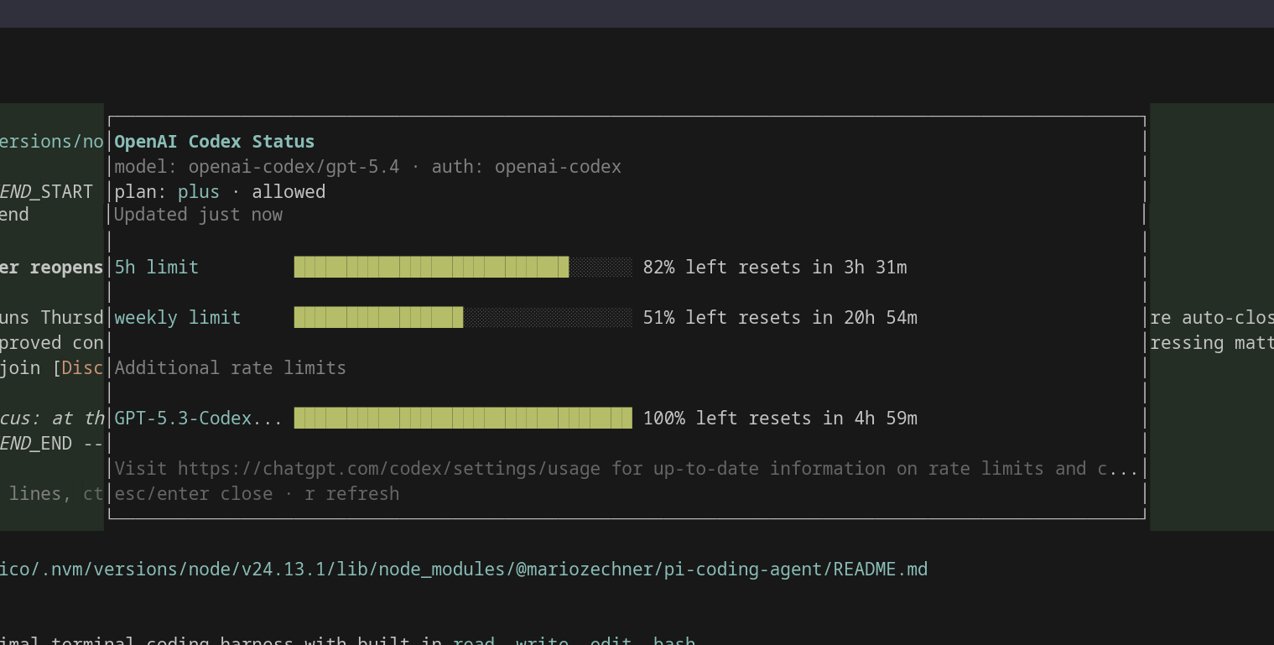This screenshot has height=645, width=1274.
Task: Click the 'Updated just now' text
Action: click(198, 215)
